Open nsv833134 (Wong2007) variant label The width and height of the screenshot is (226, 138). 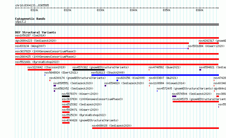[30, 46]
